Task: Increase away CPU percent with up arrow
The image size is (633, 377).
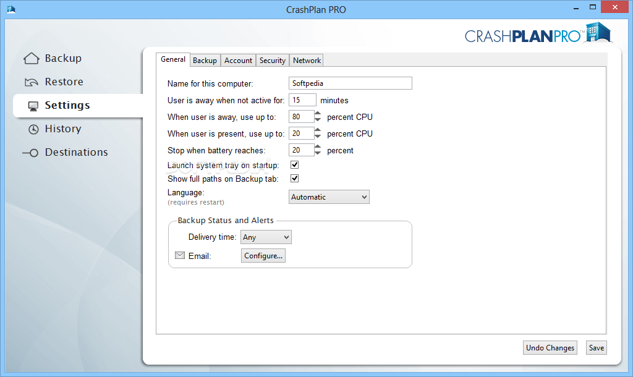Action: tap(318, 114)
